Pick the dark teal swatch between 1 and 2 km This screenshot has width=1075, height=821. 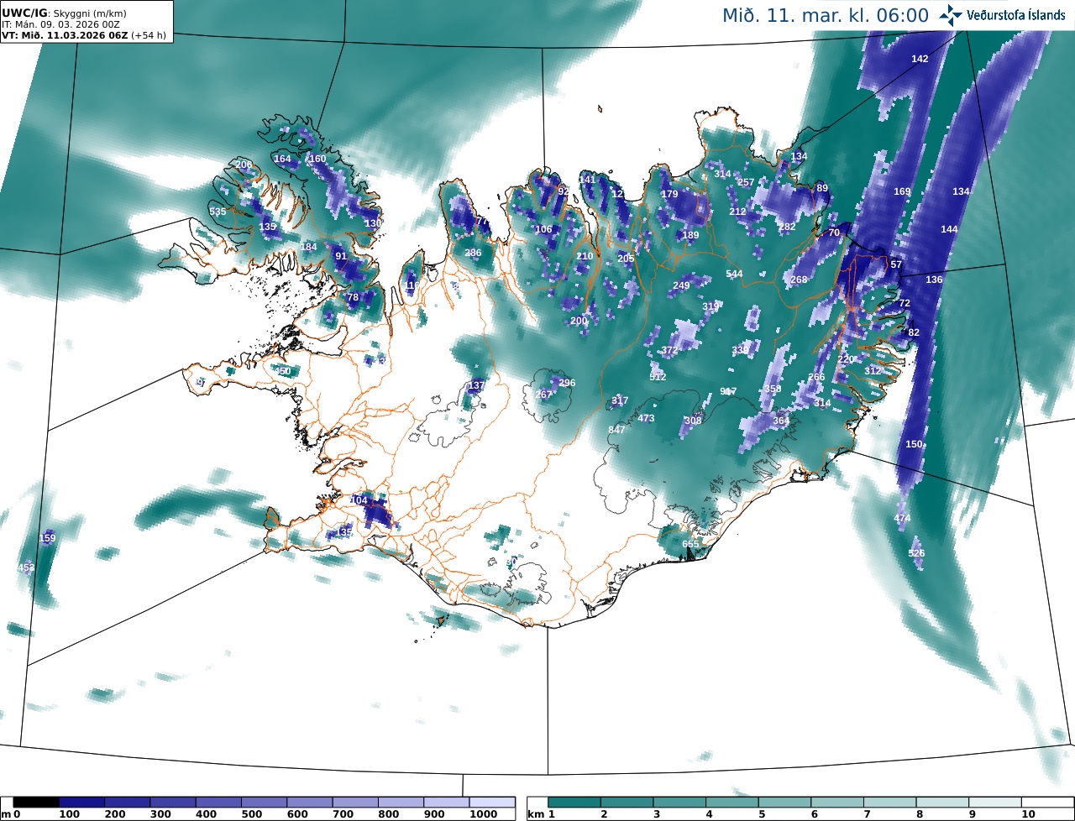[x=574, y=803]
